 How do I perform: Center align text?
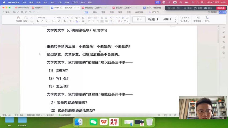point(93,21)
